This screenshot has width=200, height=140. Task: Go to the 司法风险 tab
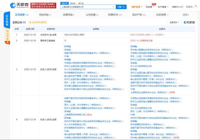click(45, 15)
